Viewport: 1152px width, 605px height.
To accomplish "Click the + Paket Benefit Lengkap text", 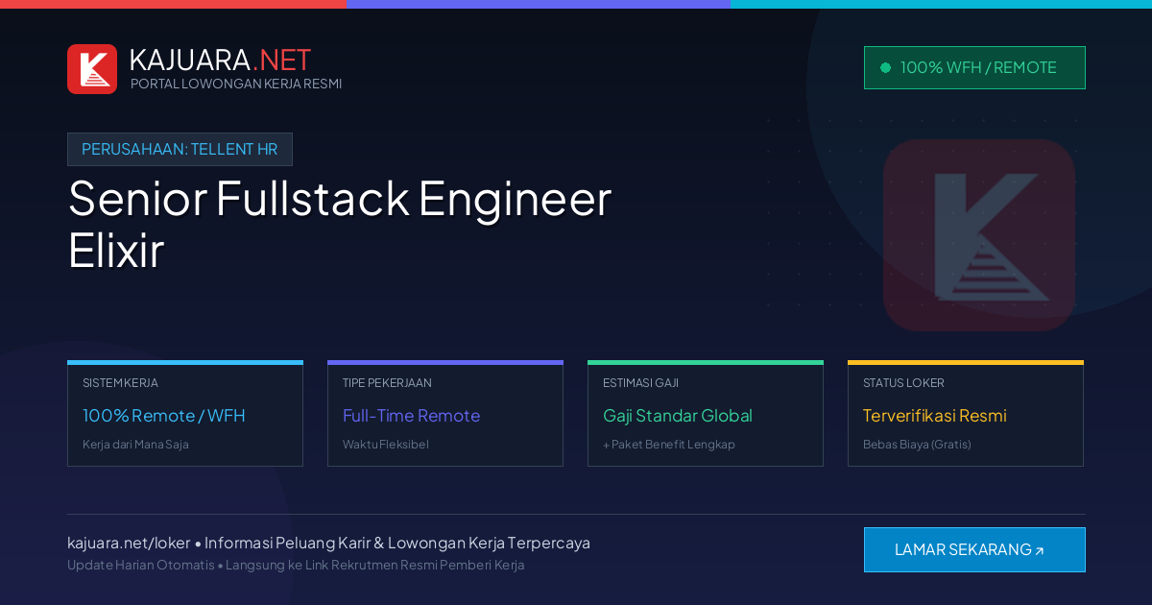I will tap(669, 445).
